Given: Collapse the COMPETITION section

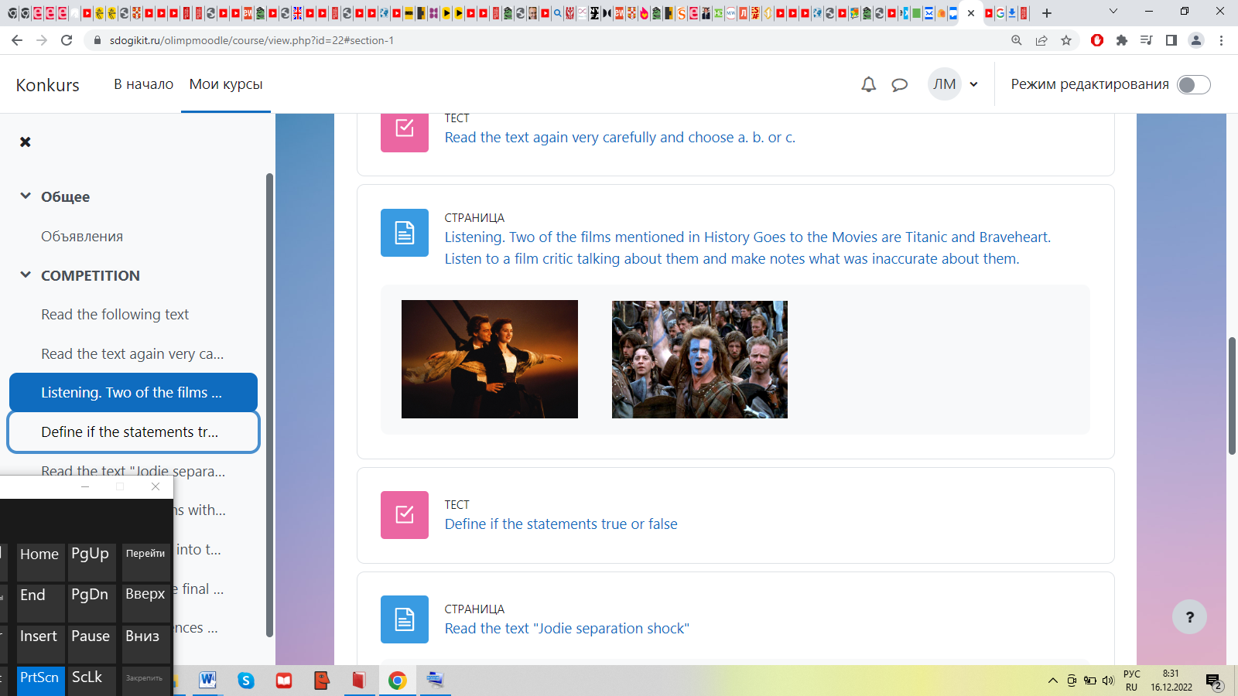Looking at the screenshot, I should (26, 275).
